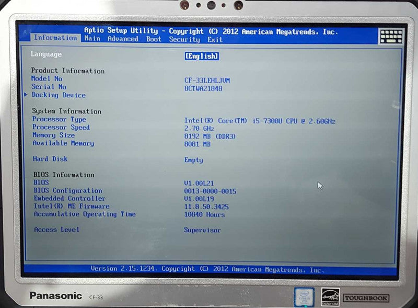
Task: Select the Language label
Action: pyautogui.click(x=46, y=54)
